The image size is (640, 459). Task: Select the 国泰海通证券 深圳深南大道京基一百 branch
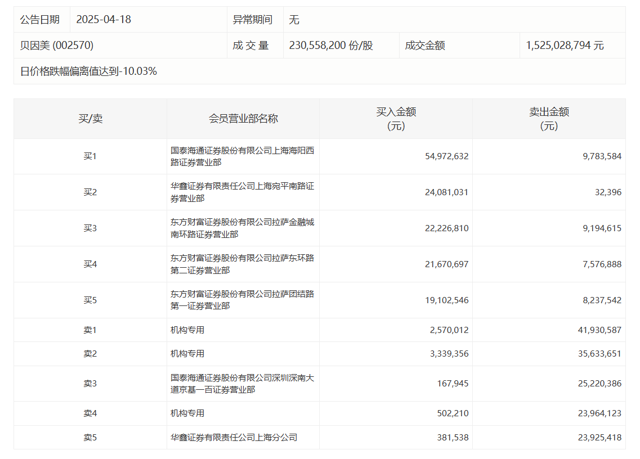click(243, 384)
